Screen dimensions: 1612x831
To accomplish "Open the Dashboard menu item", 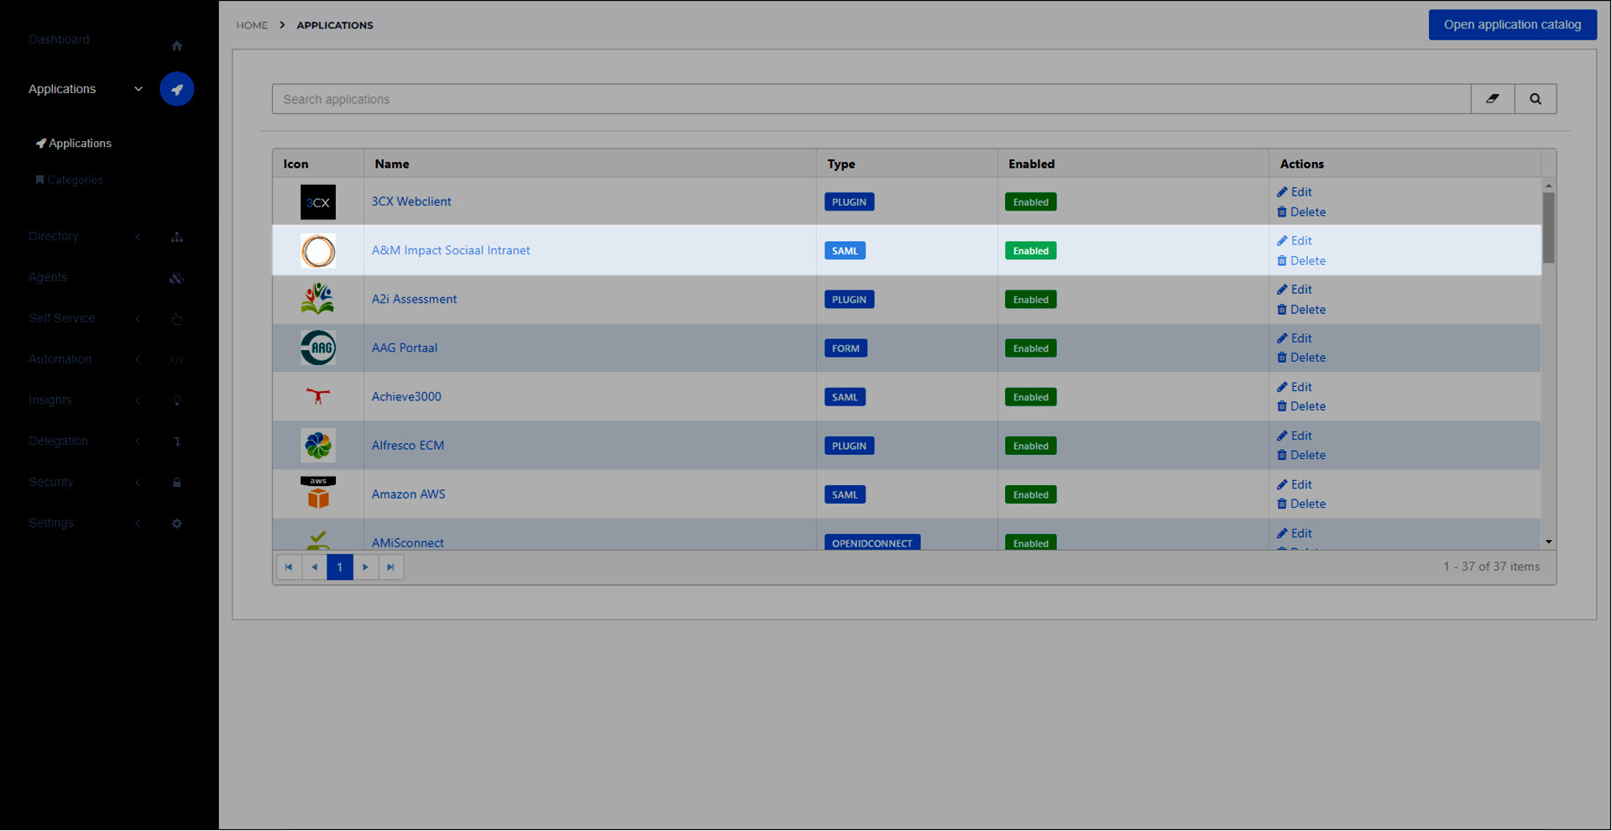I will pos(59,39).
